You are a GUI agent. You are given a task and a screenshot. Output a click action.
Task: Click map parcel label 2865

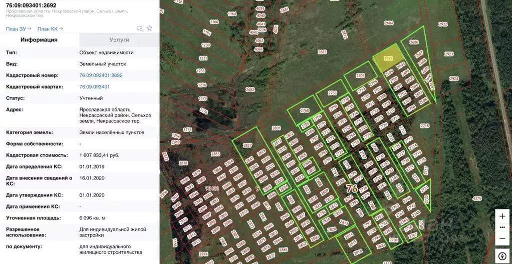(283, 250)
